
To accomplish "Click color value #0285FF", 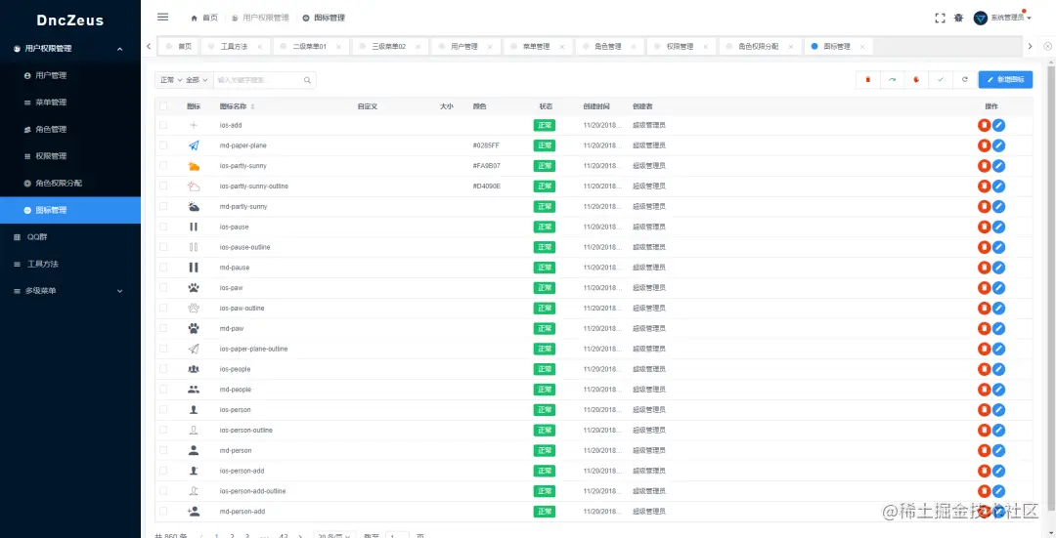I will point(487,145).
